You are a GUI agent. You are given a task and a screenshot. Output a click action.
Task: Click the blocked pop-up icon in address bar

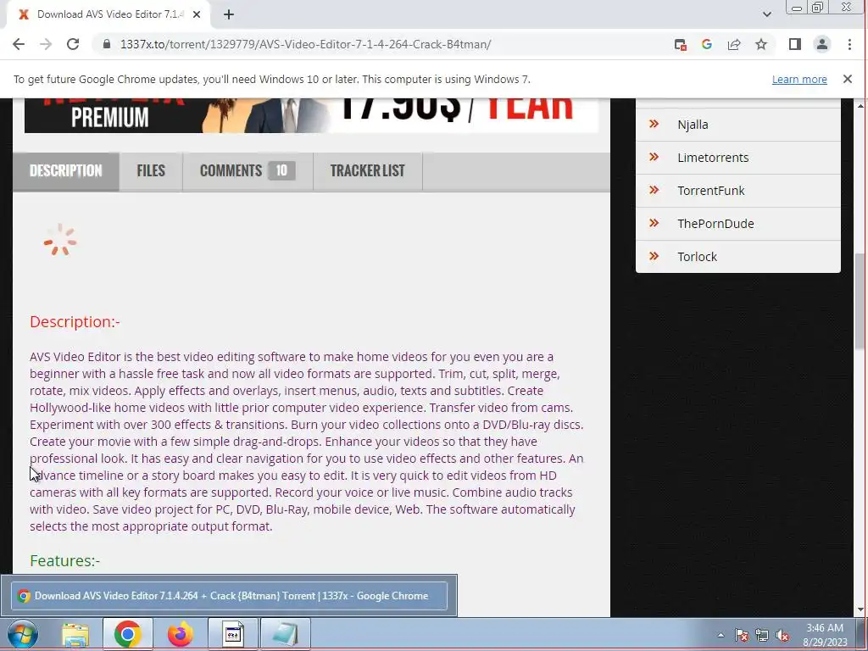tap(681, 45)
